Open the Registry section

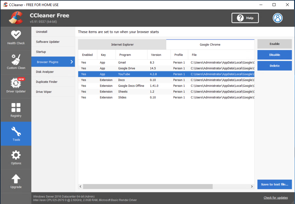point(16,110)
